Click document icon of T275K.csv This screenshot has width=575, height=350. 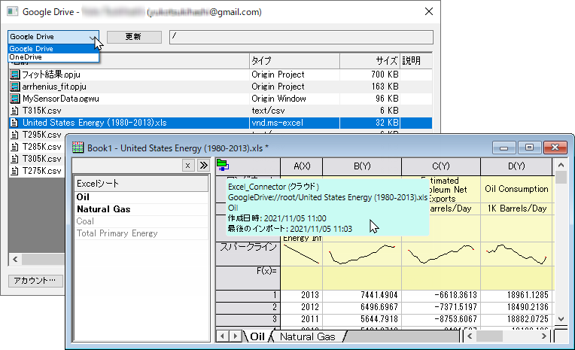(x=14, y=171)
